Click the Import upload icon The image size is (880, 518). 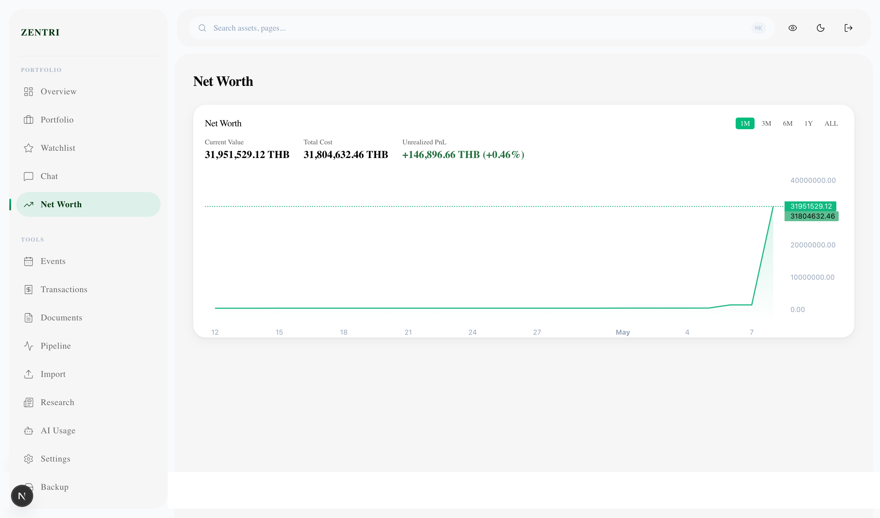coord(28,375)
